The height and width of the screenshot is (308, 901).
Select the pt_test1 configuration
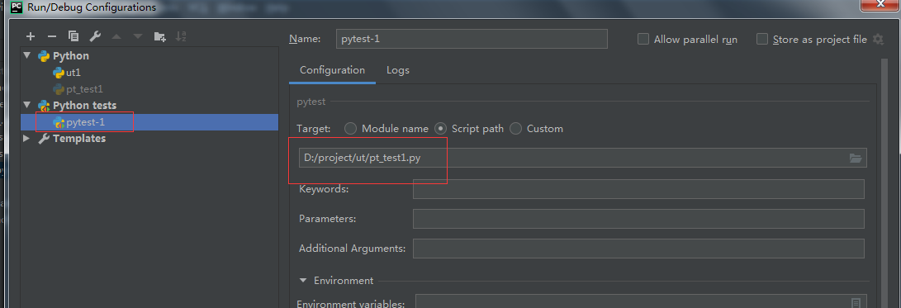84,89
